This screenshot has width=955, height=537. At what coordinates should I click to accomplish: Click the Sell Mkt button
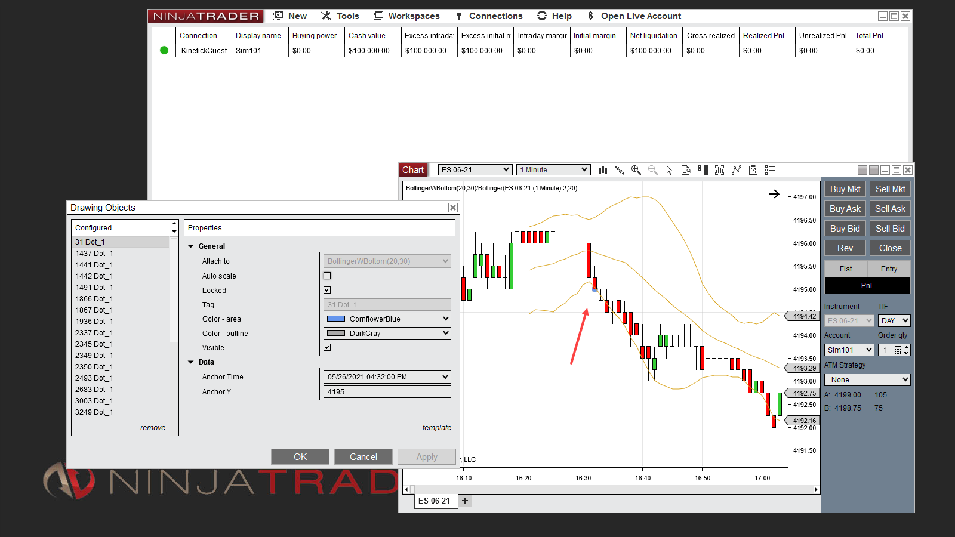[x=890, y=189]
